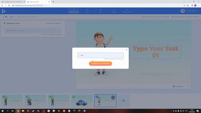Screen dimensions: 201x113
Task: Select the Музыка step in top bar
Action: pos(114,11)
